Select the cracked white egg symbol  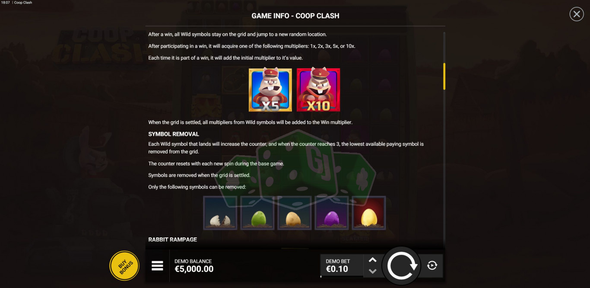pos(220,213)
